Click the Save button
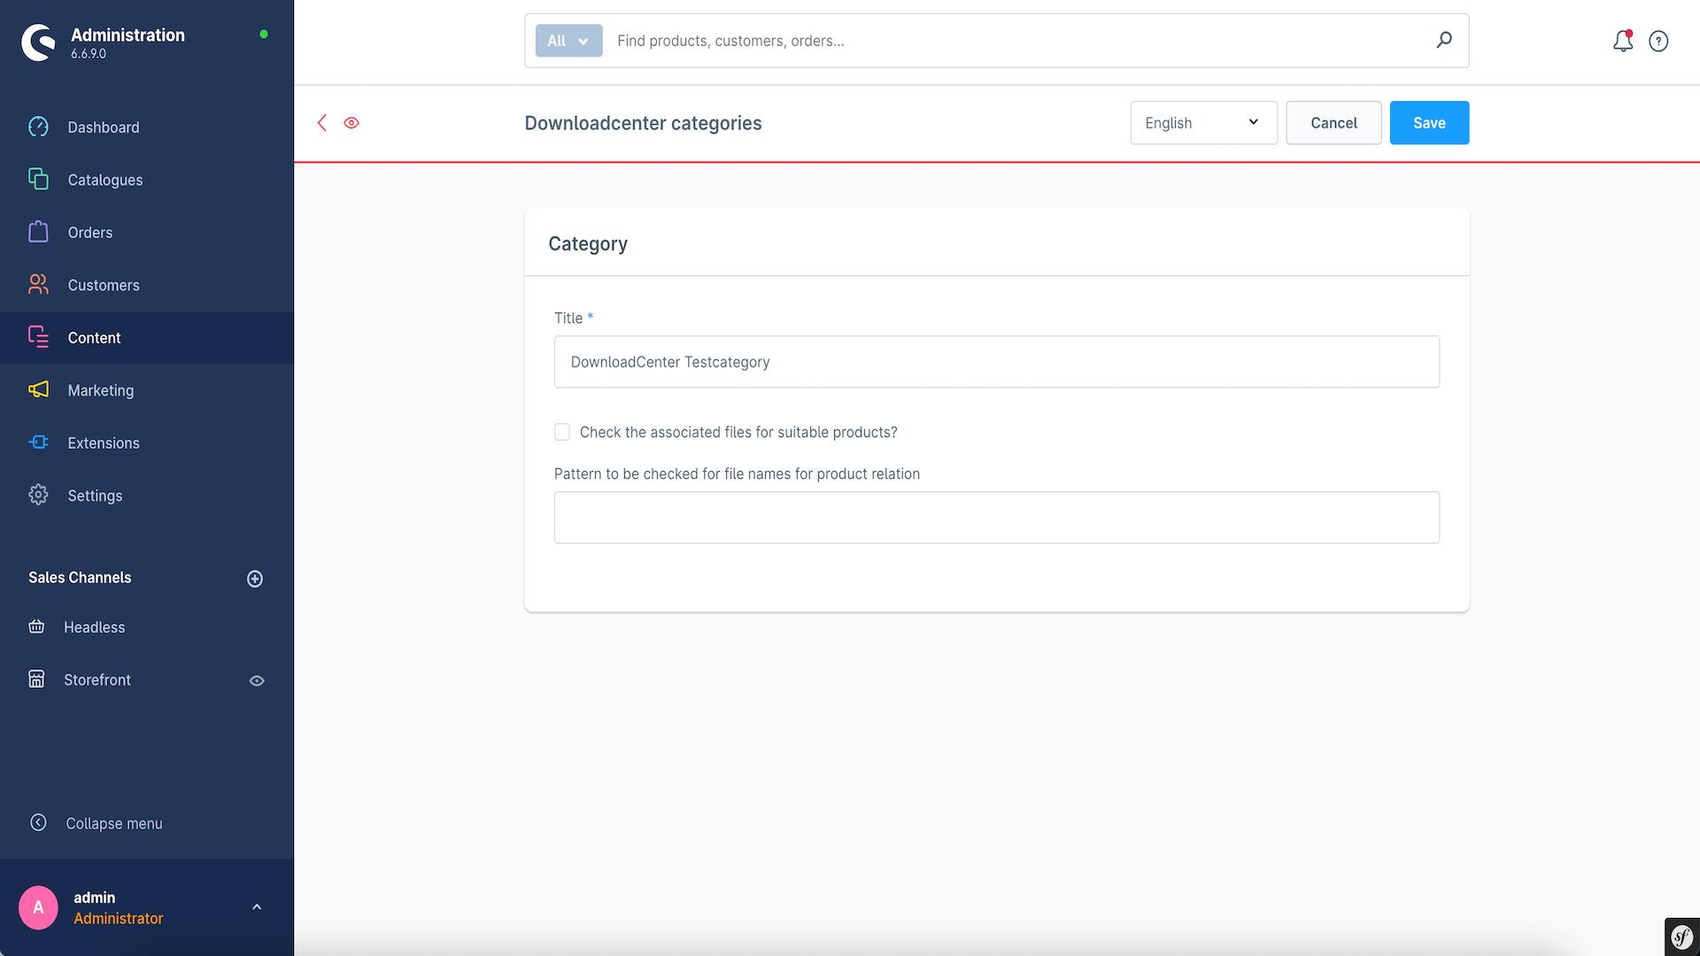This screenshot has height=956, width=1700. [x=1429, y=122]
